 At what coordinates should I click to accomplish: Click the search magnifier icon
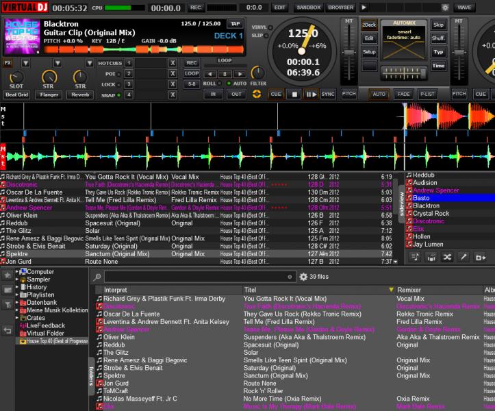97,277
